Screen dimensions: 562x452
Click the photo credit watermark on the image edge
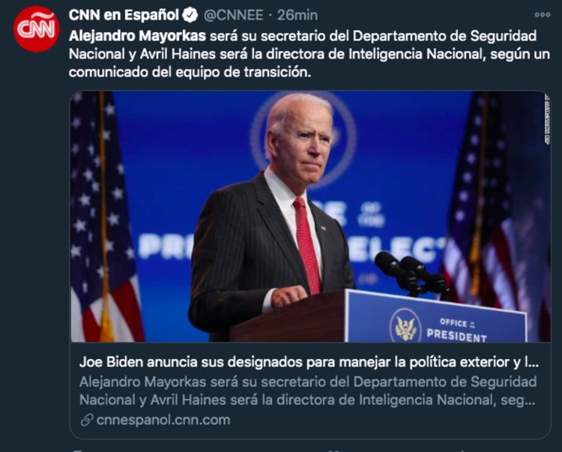click(547, 119)
